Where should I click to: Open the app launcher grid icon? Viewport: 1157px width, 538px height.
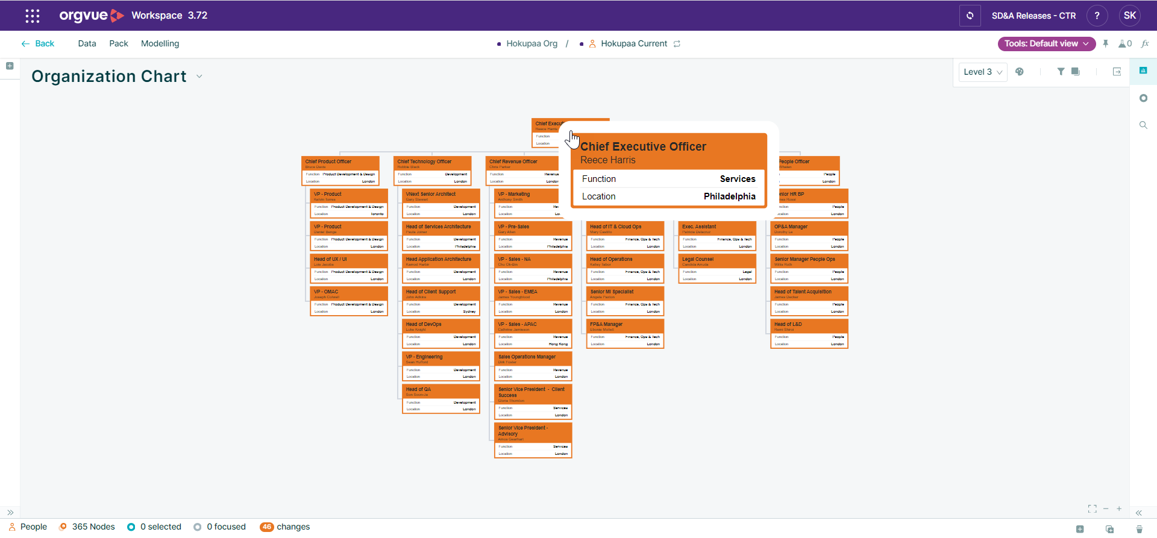(x=33, y=16)
